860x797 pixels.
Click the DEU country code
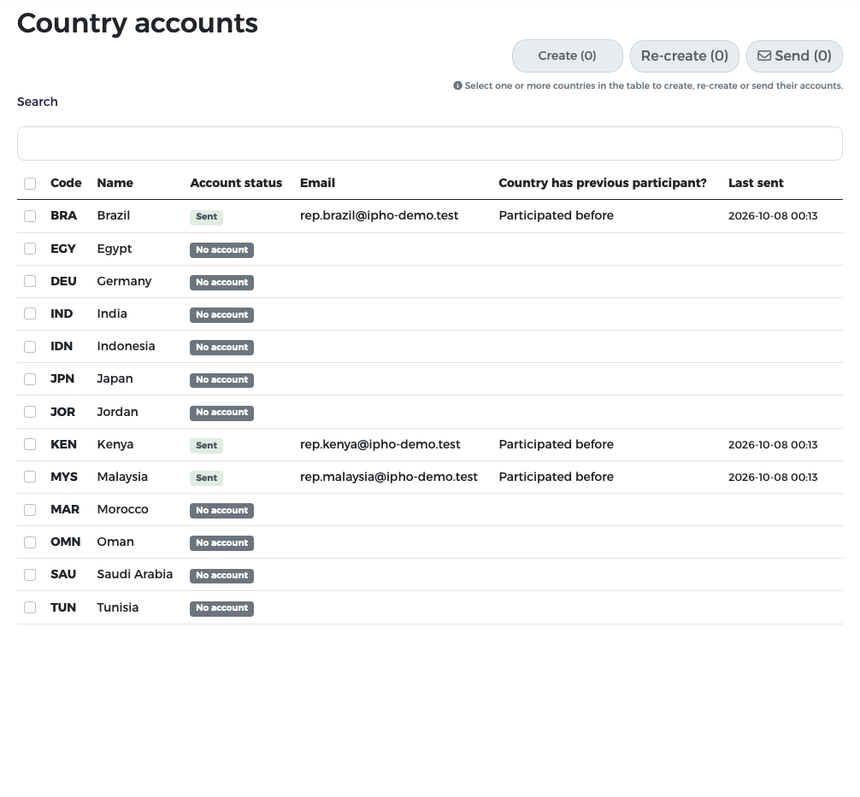[63, 281]
